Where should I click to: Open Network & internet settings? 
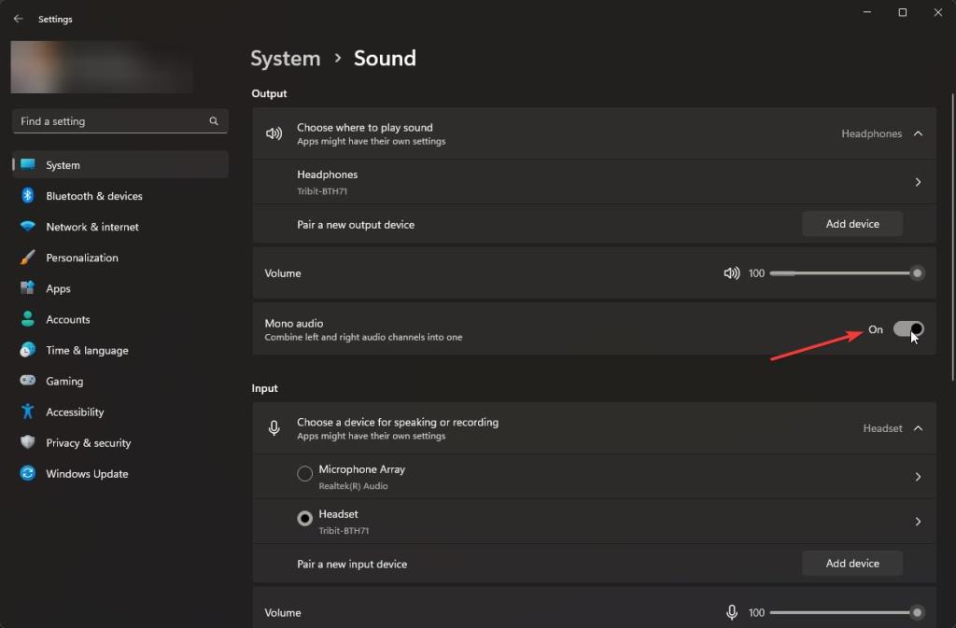coord(91,227)
